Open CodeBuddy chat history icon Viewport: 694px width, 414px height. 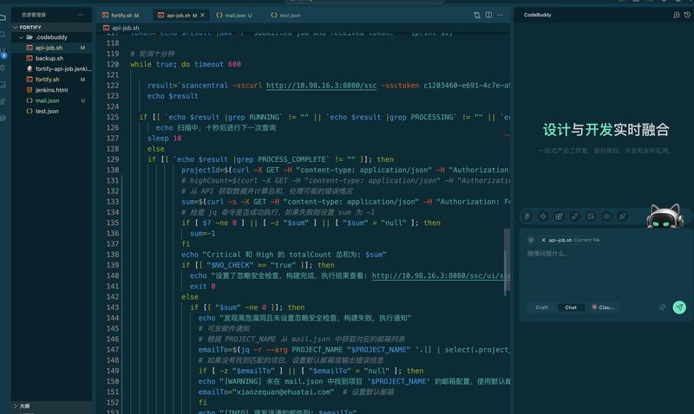pos(687,15)
